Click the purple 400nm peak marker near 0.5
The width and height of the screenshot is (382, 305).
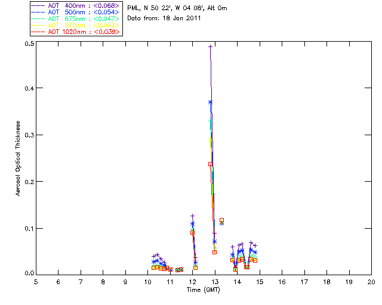(x=210, y=46)
